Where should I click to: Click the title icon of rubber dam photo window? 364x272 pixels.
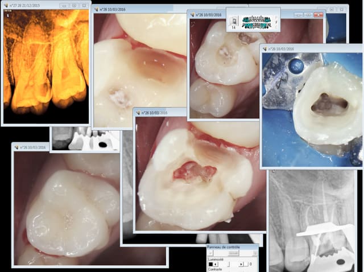click(x=265, y=48)
